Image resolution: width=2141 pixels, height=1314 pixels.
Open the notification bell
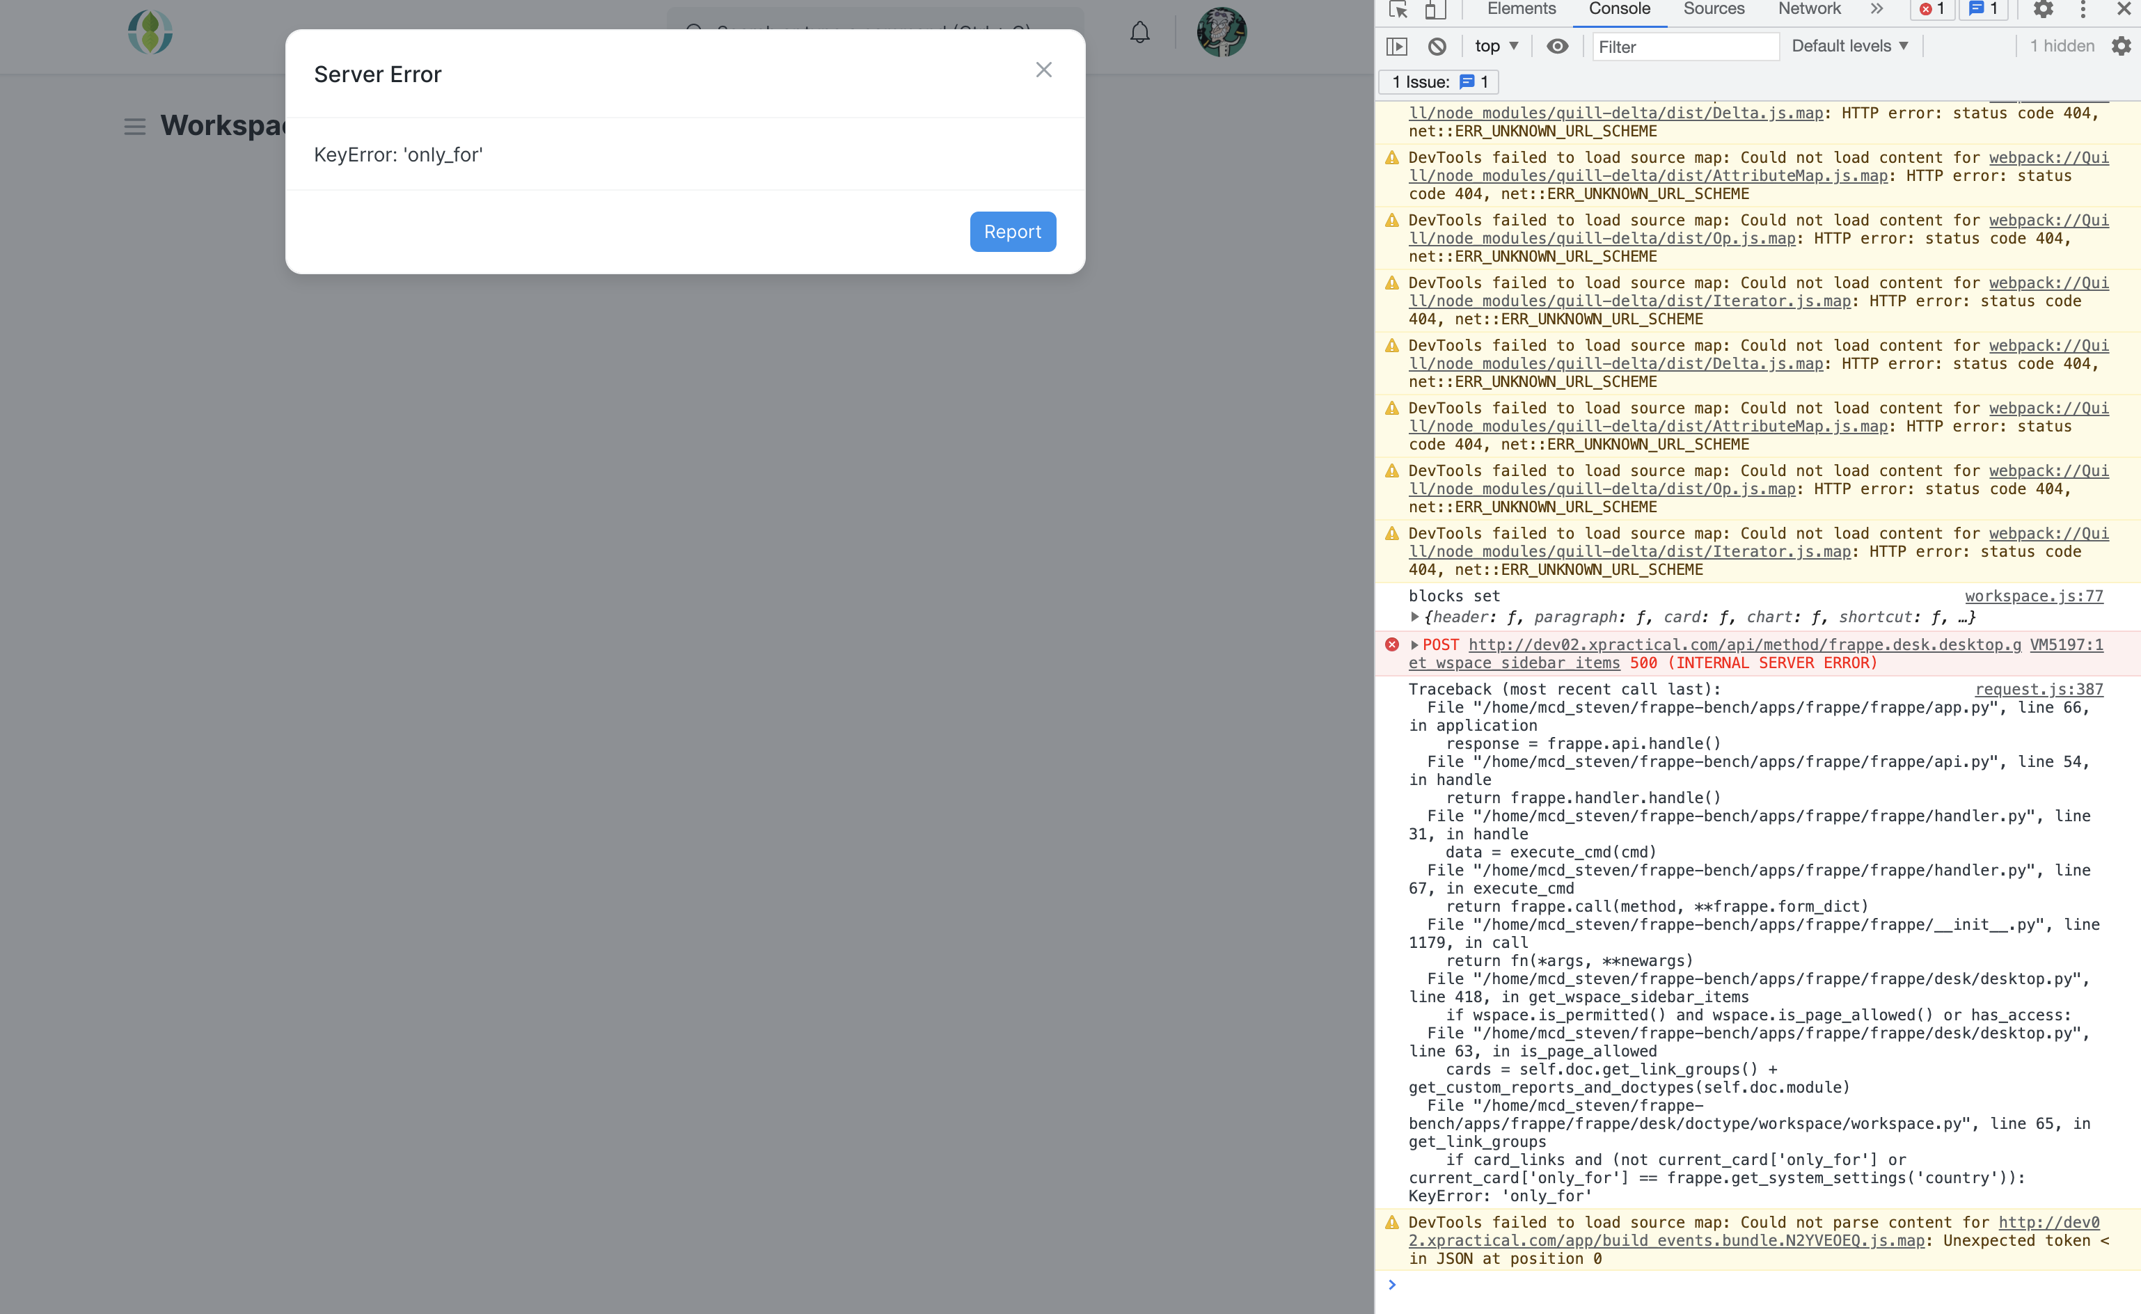point(1139,32)
